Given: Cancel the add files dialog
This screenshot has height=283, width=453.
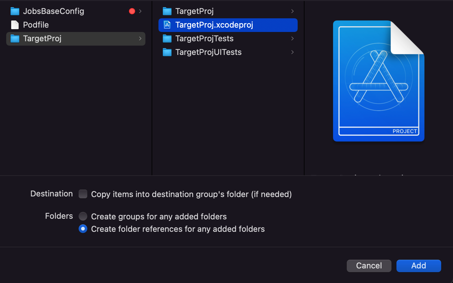Looking at the screenshot, I should point(369,266).
